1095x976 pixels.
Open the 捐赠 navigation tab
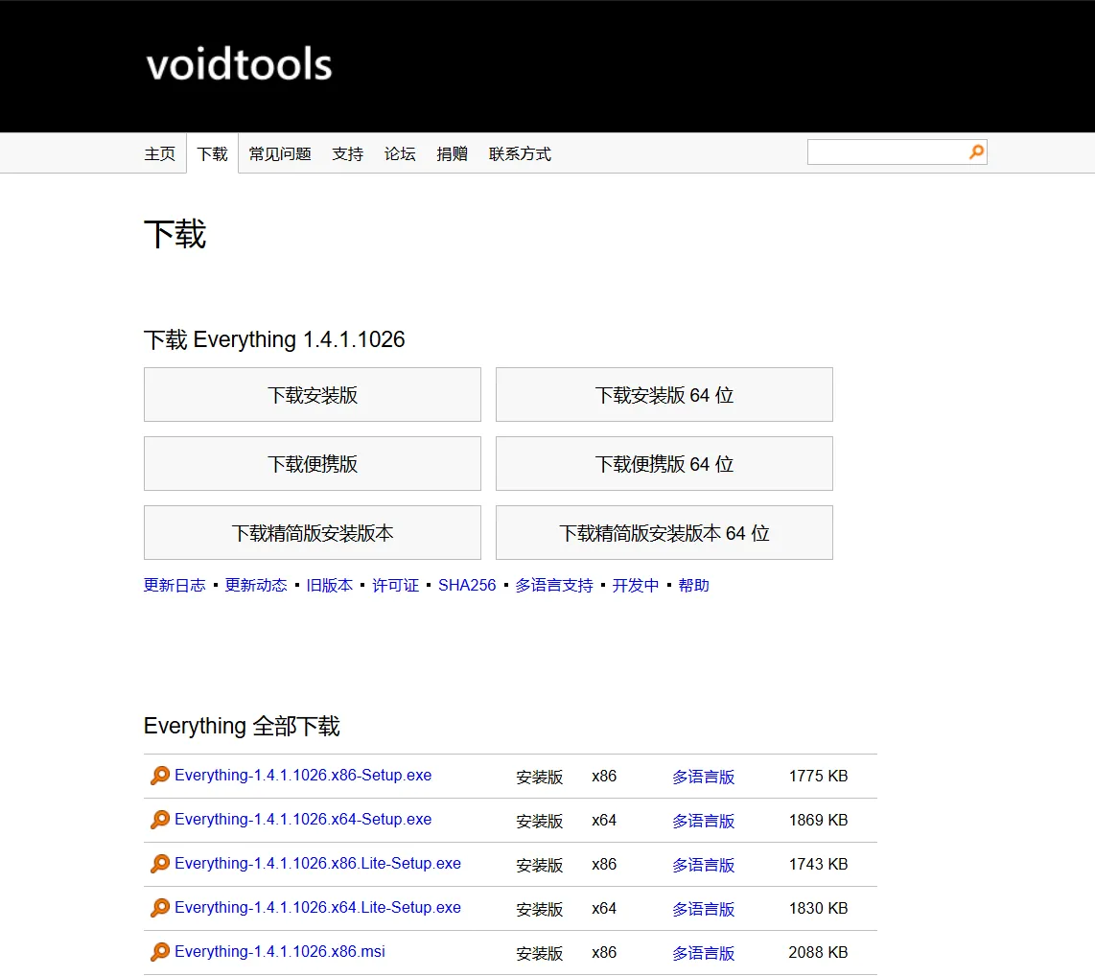pos(452,153)
